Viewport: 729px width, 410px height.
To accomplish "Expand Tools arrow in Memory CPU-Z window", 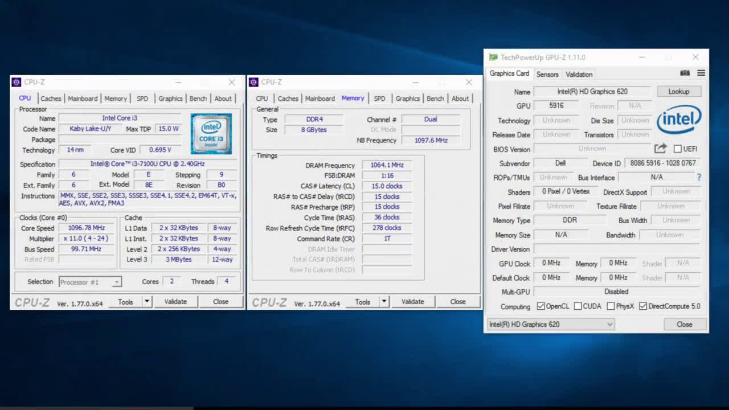I will (384, 301).
